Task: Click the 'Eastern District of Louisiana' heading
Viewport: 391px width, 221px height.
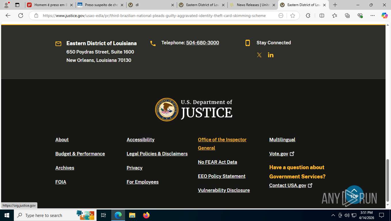Action: 101,43
